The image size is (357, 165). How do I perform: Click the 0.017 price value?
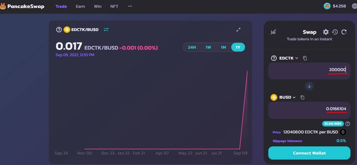click(x=69, y=46)
